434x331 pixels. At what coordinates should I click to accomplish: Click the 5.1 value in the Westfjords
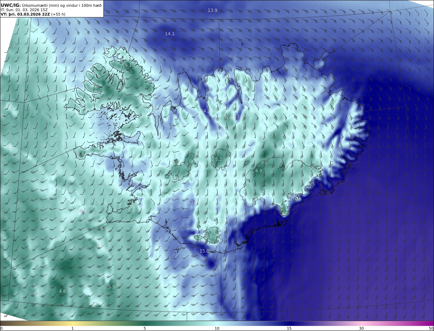(x=128, y=65)
